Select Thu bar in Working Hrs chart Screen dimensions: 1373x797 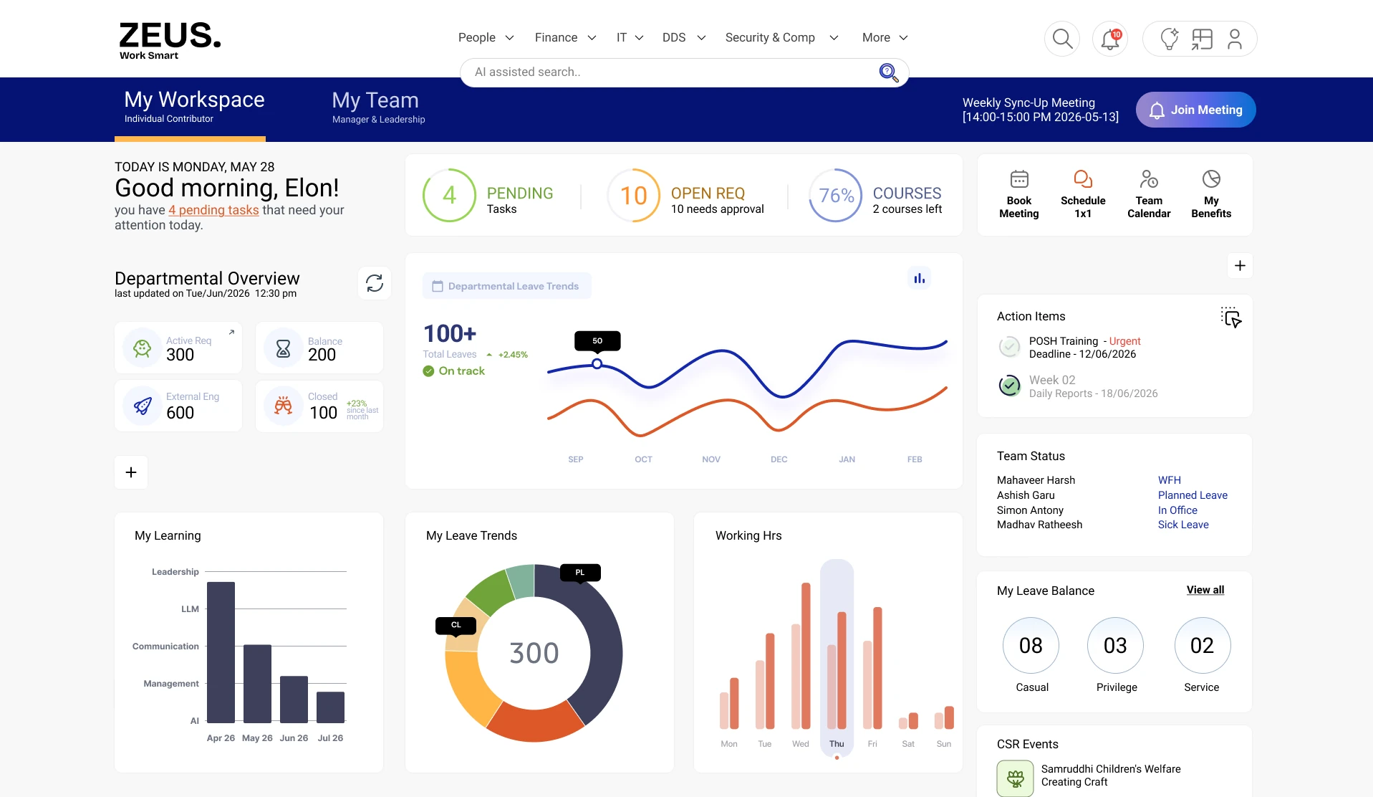click(x=837, y=659)
